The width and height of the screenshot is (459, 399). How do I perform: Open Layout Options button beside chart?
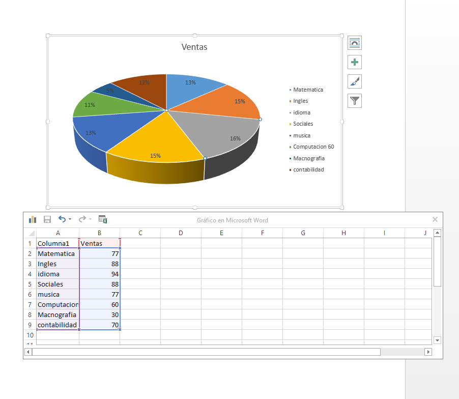355,43
